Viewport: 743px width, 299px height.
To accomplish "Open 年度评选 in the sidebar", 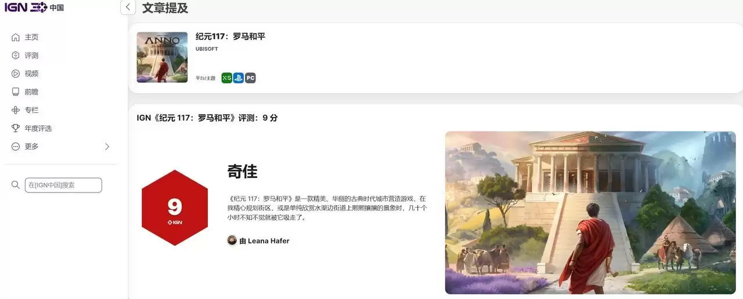I will pos(38,128).
